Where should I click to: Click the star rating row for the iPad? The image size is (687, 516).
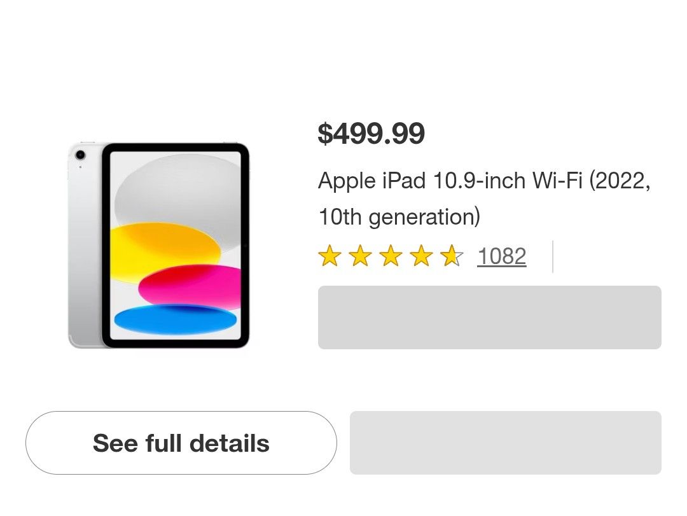[x=391, y=256]
